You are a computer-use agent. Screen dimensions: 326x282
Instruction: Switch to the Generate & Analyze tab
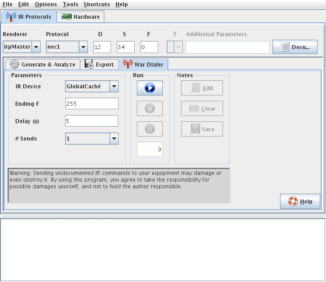[43, 64]
